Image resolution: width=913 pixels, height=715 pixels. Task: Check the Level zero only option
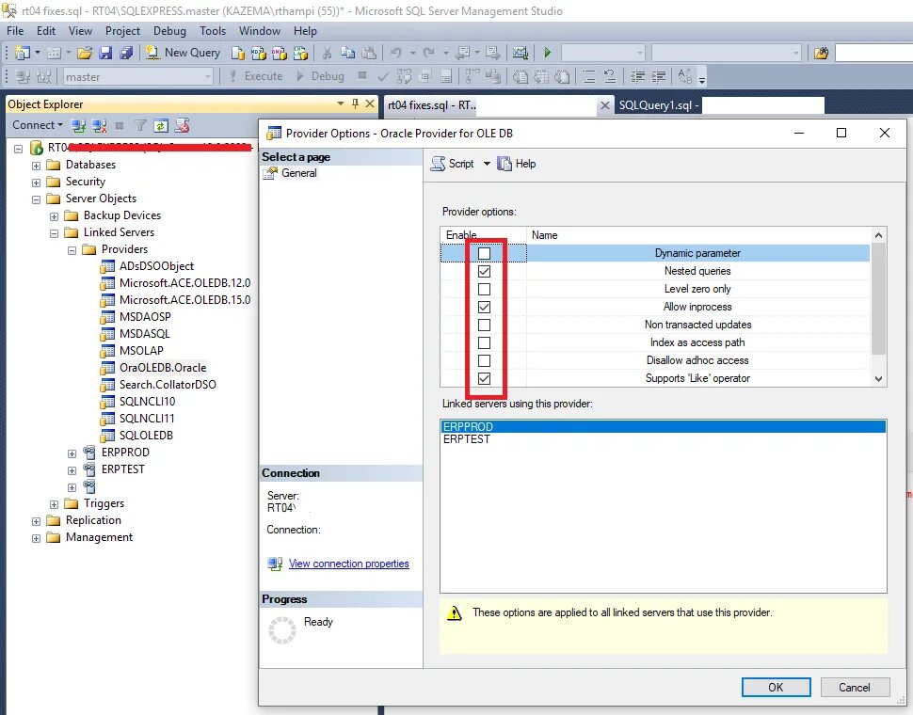click(484, 289)
